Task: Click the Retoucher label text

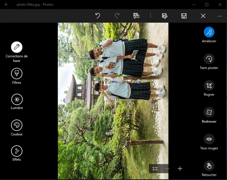Action: click(x=209, y=175)
